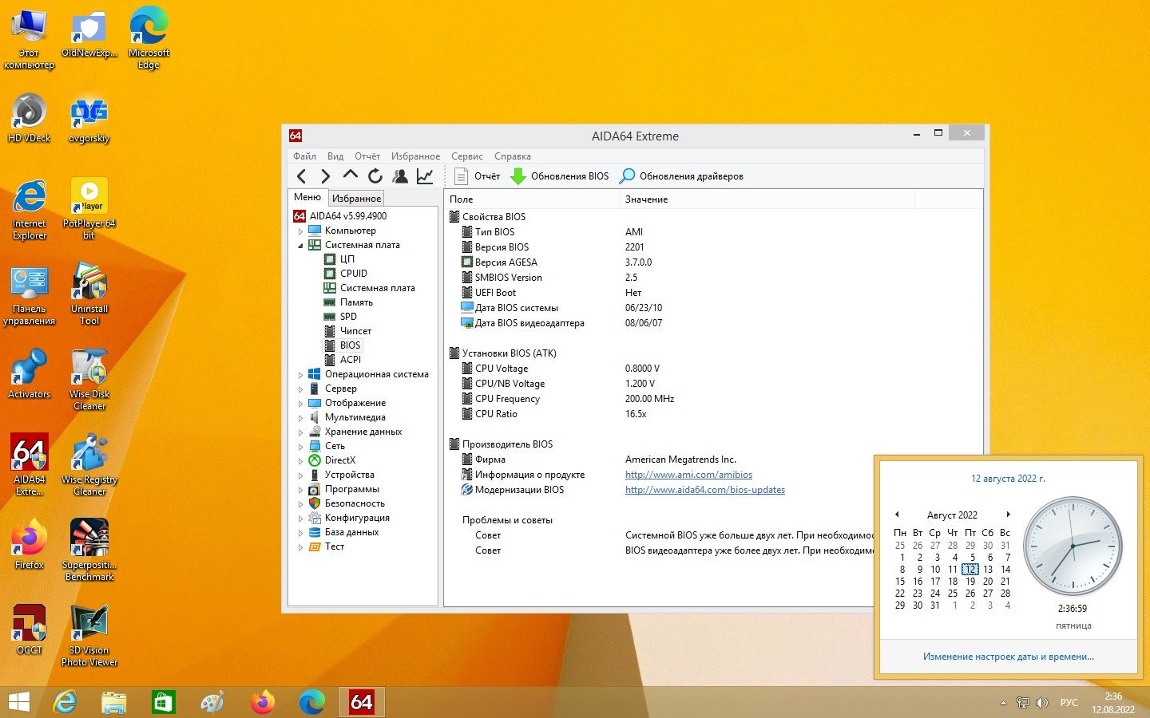Click the Поле column header
This screenshot has width=1150, height=718.
[x=532, y=199]
